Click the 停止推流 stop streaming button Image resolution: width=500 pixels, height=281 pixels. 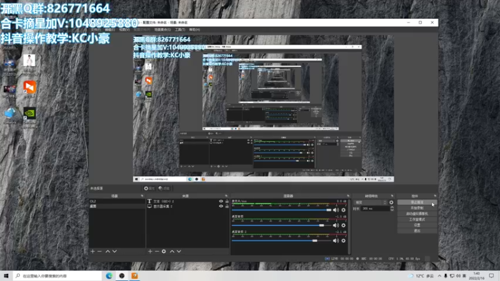point(417,202)
